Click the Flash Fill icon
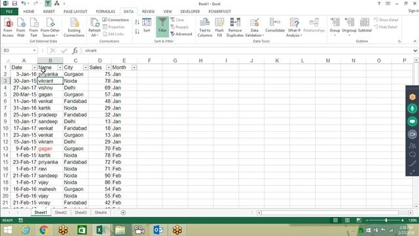 tap(219, 28)
